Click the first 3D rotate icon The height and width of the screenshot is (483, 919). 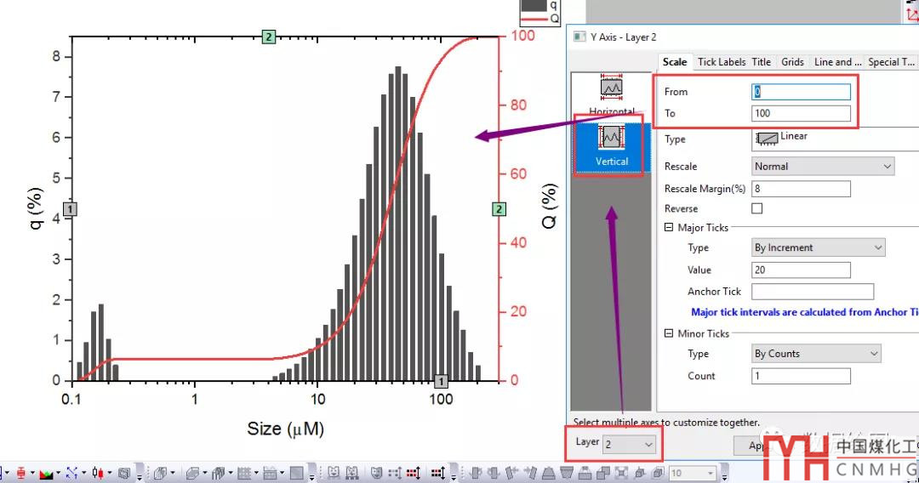click(476, 473)
